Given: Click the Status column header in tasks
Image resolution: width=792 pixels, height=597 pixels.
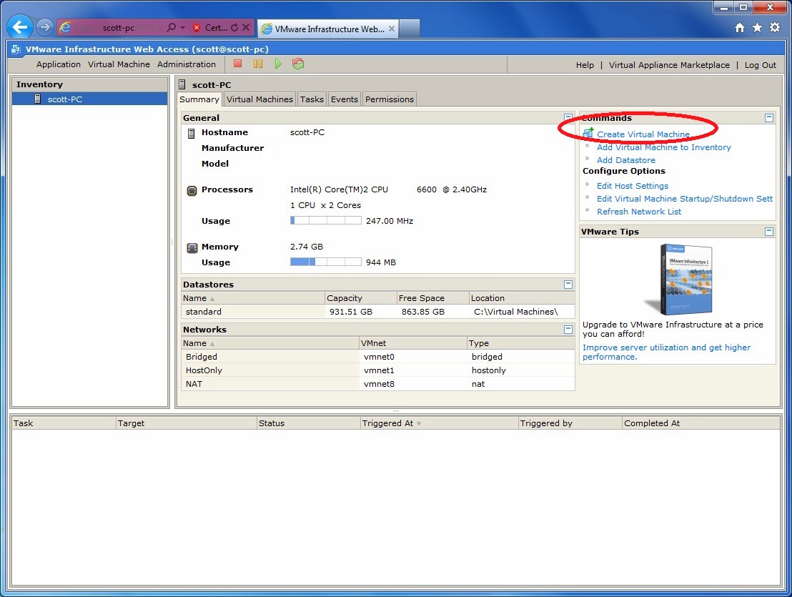Looking at the screenshot, I should click(x=308, y=423).
